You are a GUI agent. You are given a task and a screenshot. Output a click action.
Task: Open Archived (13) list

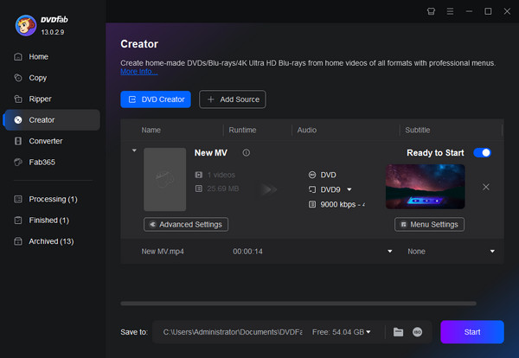coord(51,241)
